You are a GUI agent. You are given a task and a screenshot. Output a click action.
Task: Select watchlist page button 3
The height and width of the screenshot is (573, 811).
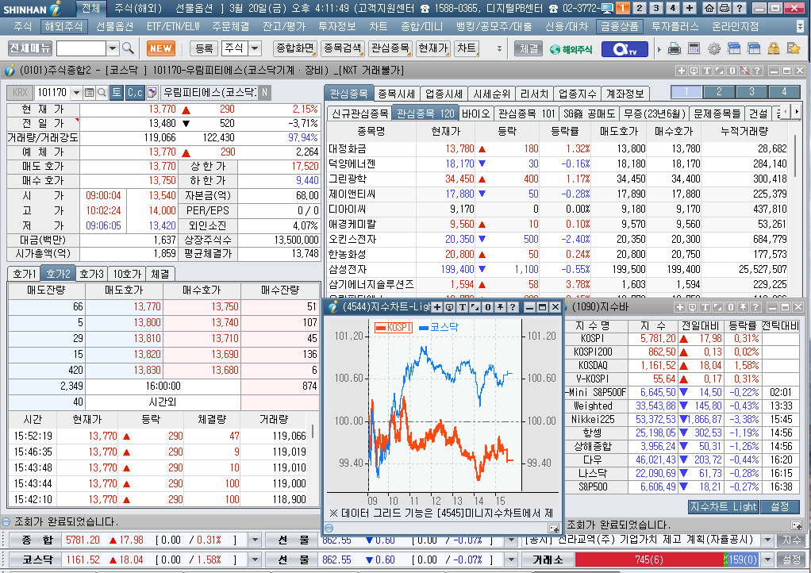tap(751, 92)
